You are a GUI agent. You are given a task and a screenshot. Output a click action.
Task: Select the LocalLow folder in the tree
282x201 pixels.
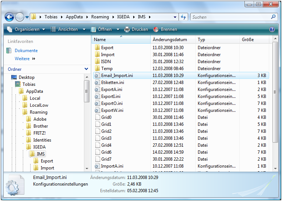coord(39,105)
